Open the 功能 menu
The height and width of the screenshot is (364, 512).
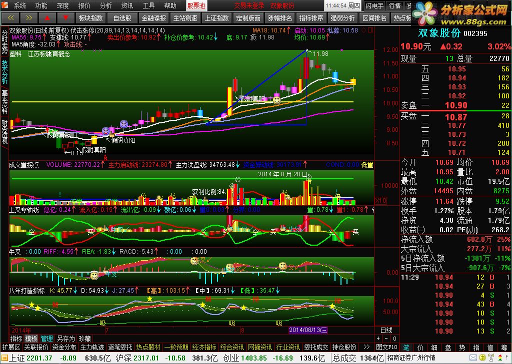click(41, 5)
